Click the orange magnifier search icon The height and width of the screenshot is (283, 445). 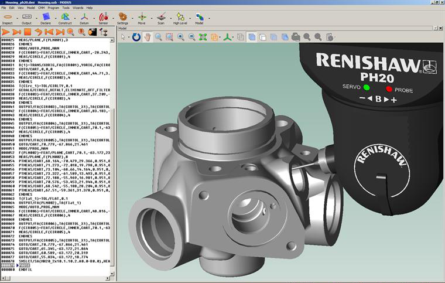click(71, 32)
